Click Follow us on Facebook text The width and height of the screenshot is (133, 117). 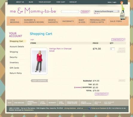[99, 108]
